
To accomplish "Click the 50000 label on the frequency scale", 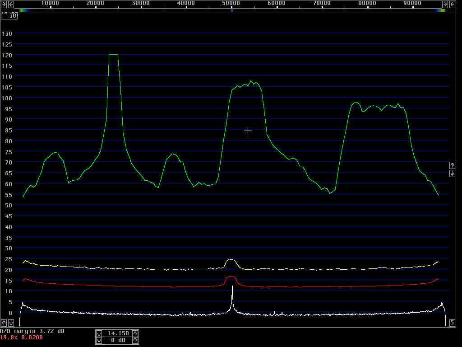I will click(231, 3).
